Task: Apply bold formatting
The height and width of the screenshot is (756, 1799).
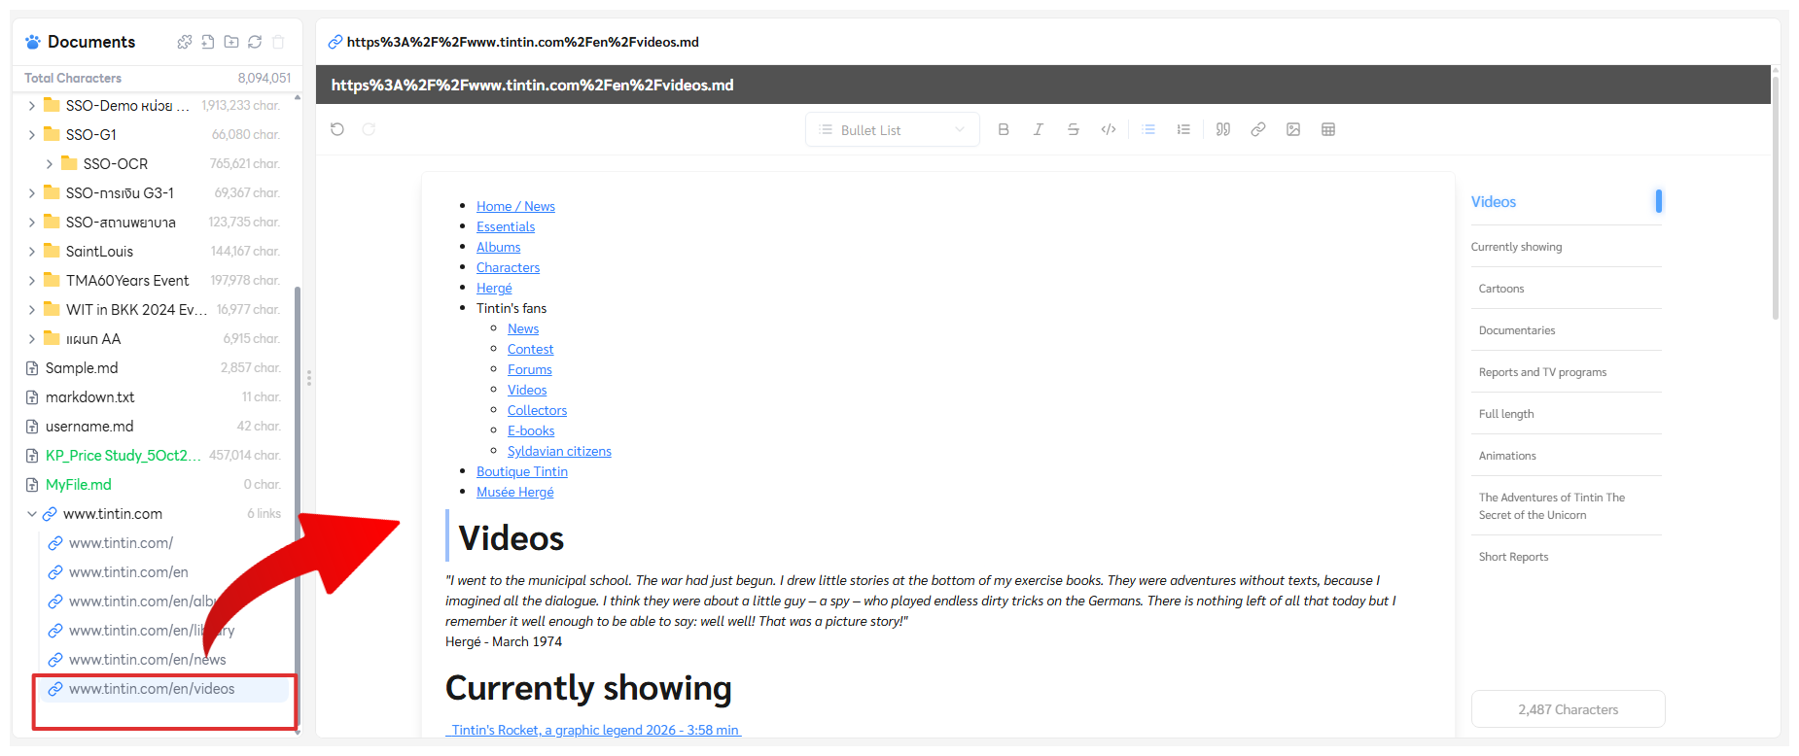Action: (x=1004, y=129)
